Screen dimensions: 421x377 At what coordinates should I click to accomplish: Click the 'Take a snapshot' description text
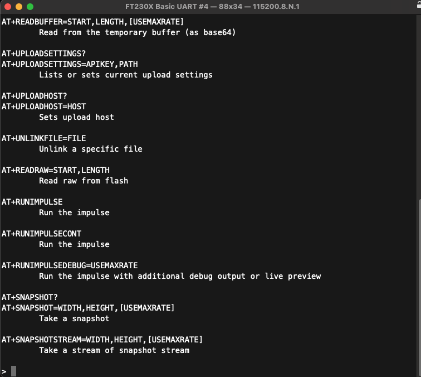(74, 318)
